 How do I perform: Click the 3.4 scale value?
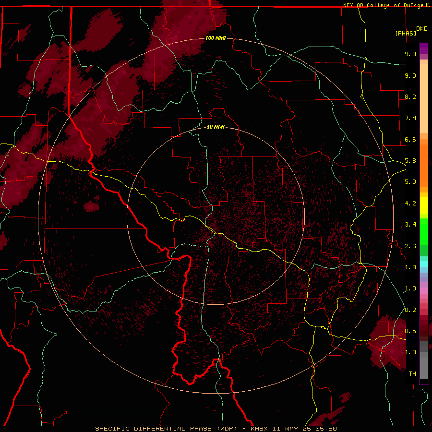coord(410,225)
